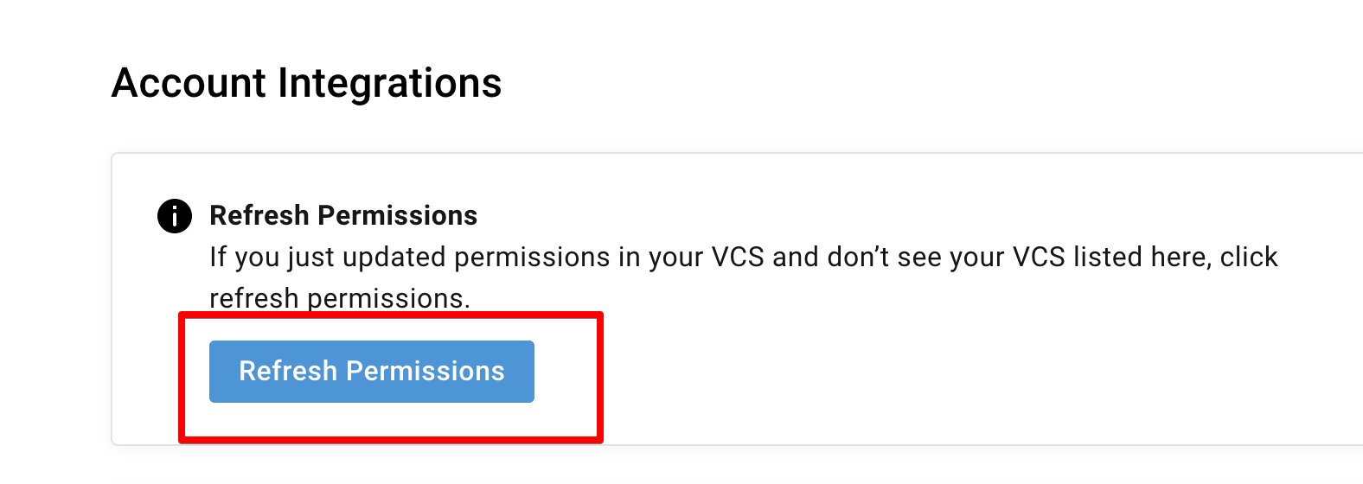Click the word 'click' ending the first description line
The height and width of the screenshot is (484, 1363).
point(1248,258)
